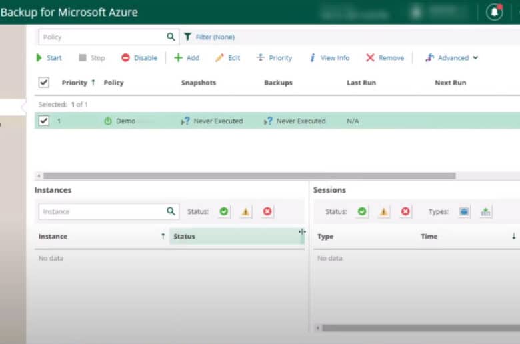Viewport: 520px width, 344px height.
Task: Click the Last Run column header
Action: [361, 83]
